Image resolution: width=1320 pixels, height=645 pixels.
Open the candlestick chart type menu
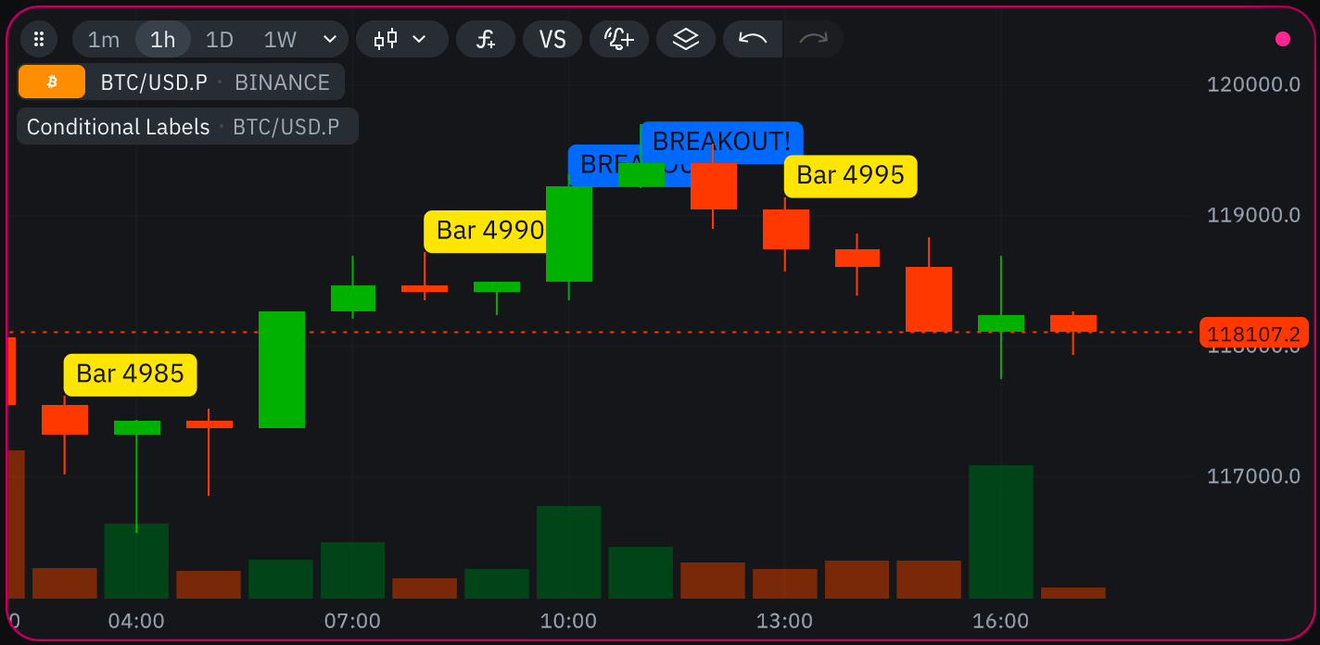[401, 39]
